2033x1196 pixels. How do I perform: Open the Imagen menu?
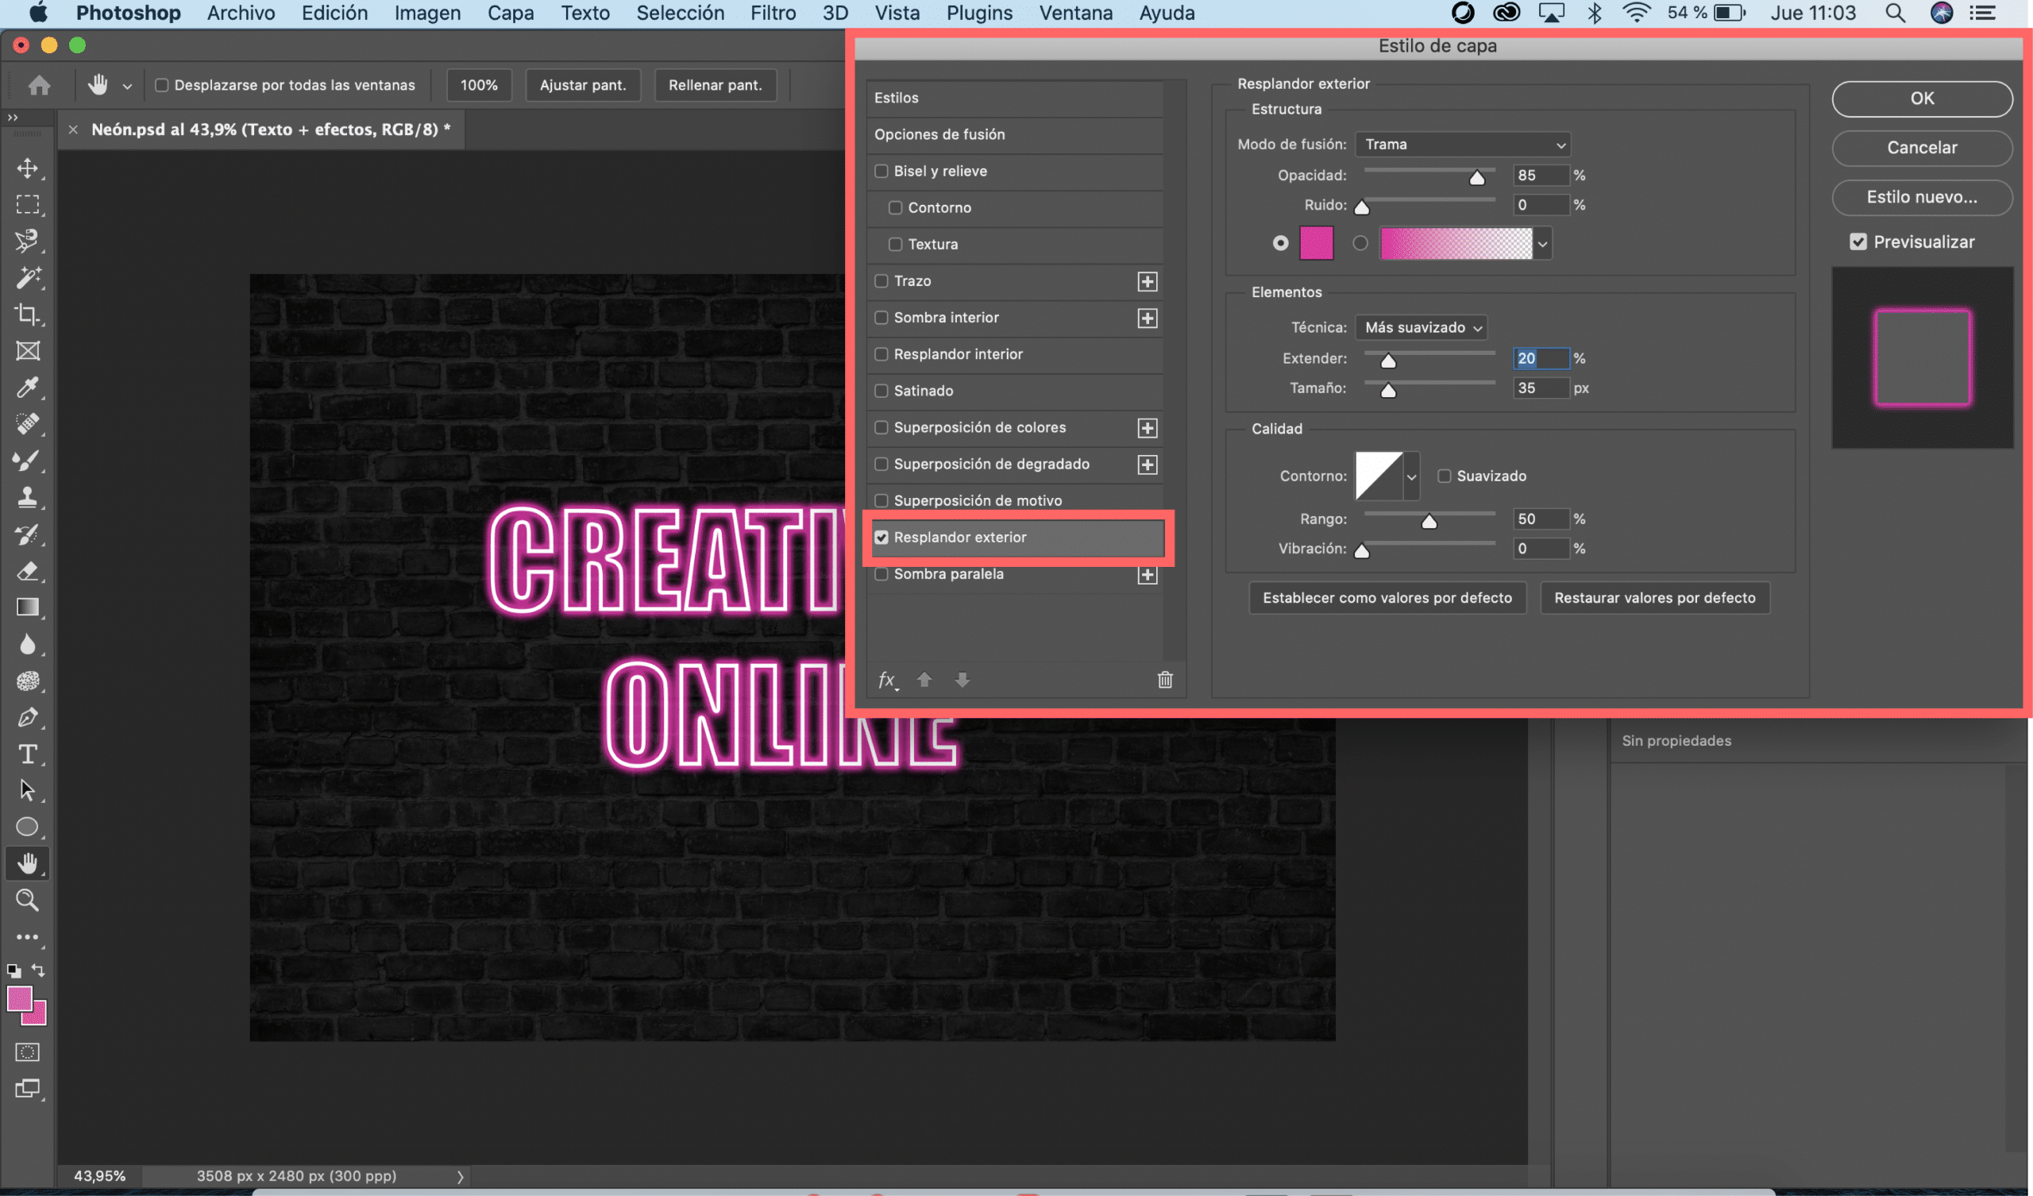(x=427, y=13)
